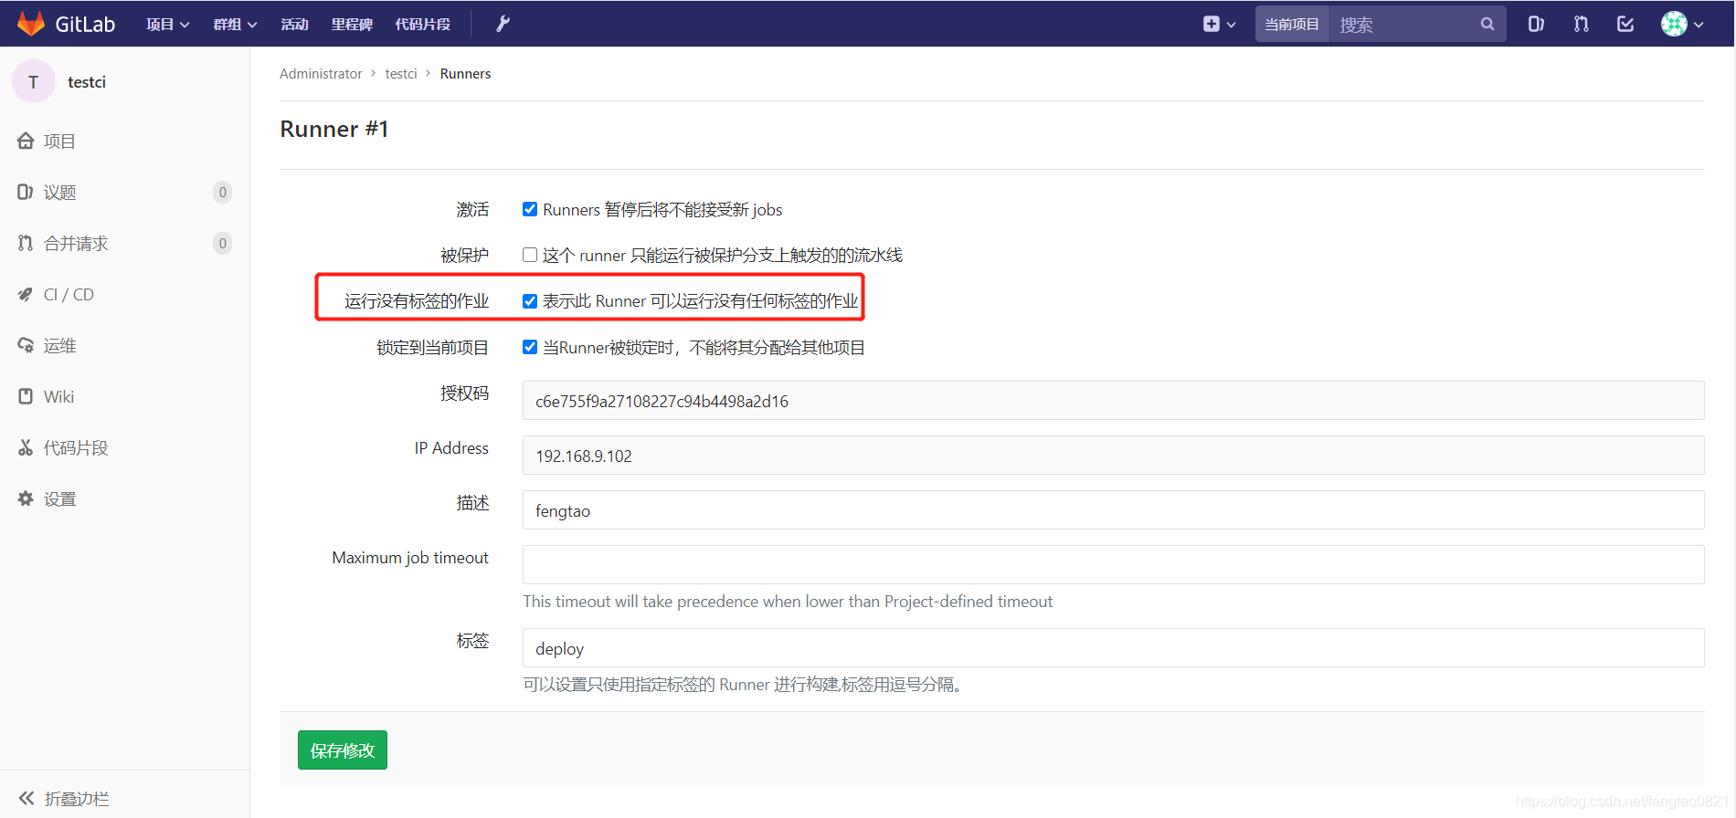Expand the 群组 dropdown in navbar
The width and height of the screenshot is (1736, 818).
pyautogui.click(x=235, y=24)
